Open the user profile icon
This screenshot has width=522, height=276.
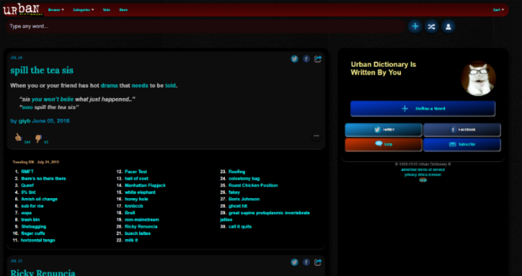click(448, 26)
